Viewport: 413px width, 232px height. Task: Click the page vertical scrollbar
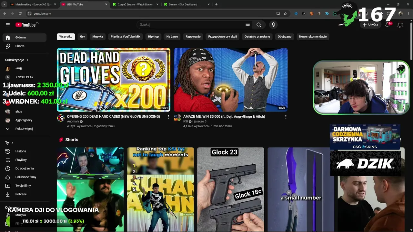point(411,42)
